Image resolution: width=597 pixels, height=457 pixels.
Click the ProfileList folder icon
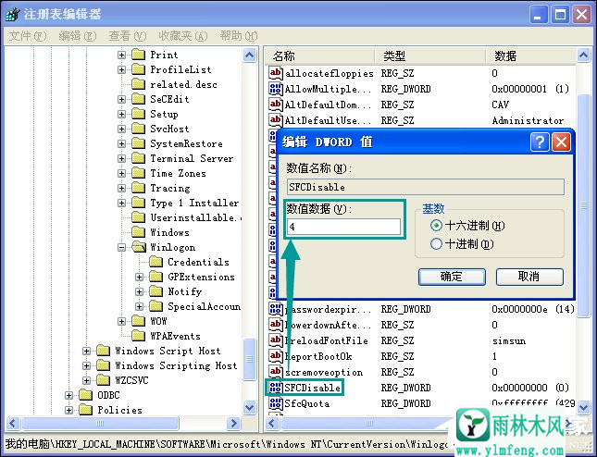click(x=138, y=69)
